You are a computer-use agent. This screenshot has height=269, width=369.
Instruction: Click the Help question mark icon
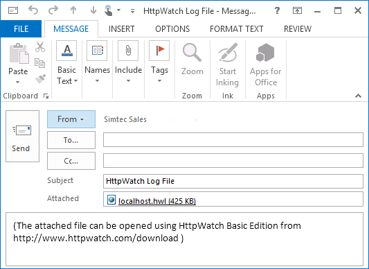point(277,10)
